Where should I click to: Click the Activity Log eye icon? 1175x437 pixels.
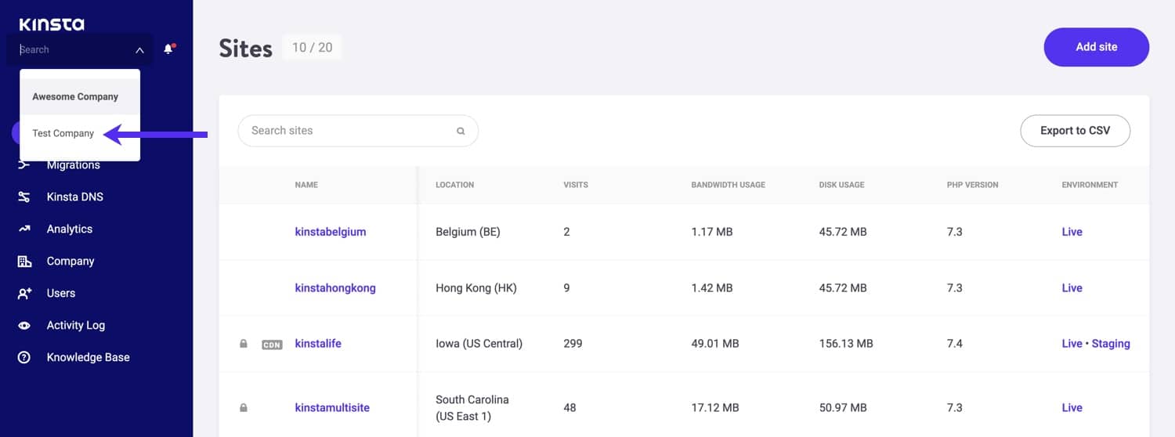click(x=24, y=325)
